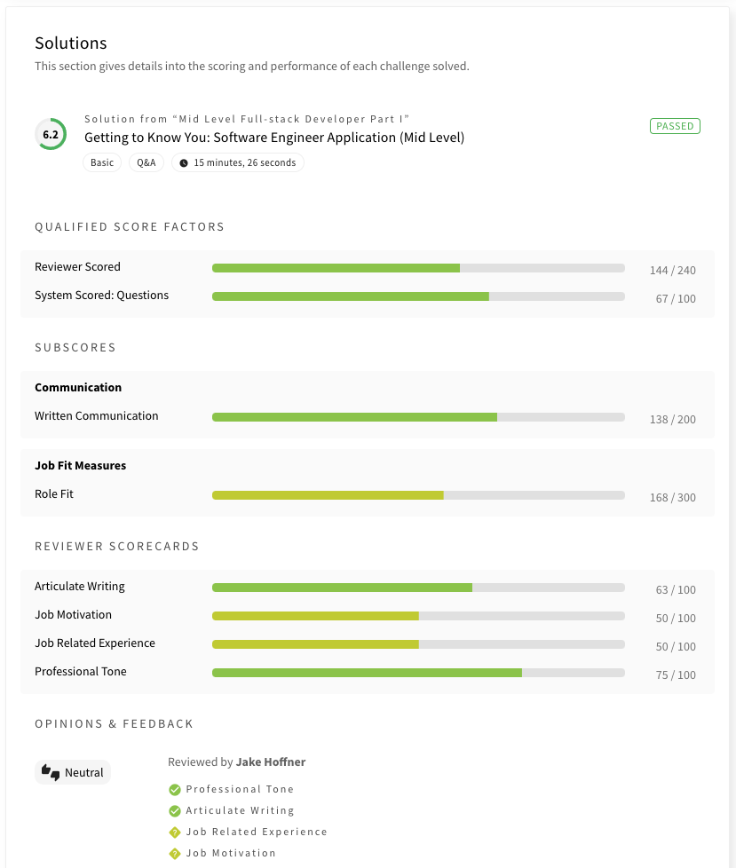Click the green check icon beside Articulate Writing
The image size is (736, 868).
[174, 810]
